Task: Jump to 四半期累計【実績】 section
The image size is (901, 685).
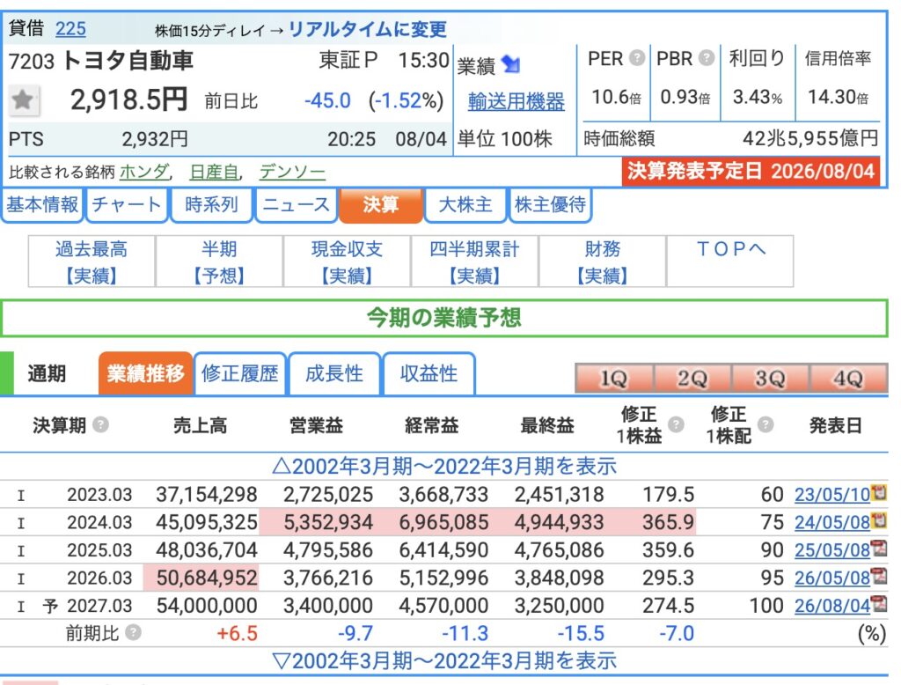Action: pyautogui.click(x=474, y=261)
